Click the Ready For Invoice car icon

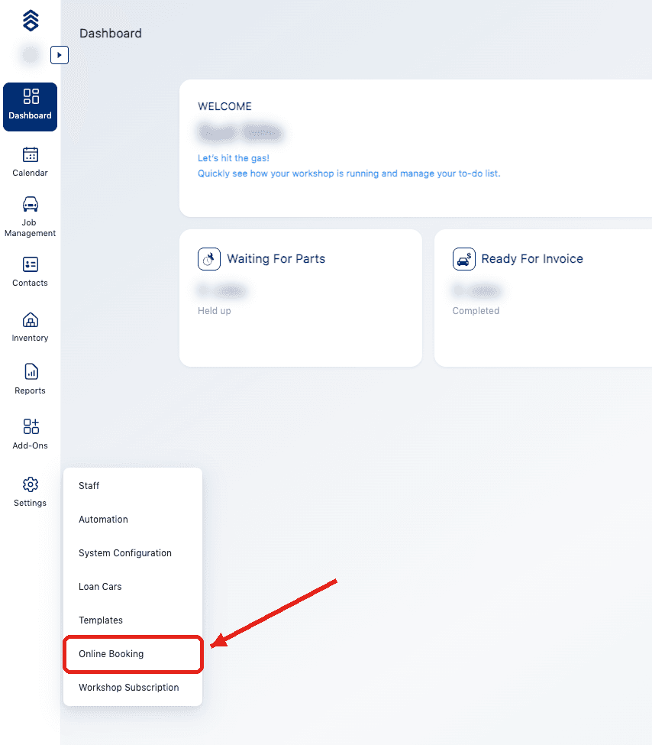click(464, 259)
